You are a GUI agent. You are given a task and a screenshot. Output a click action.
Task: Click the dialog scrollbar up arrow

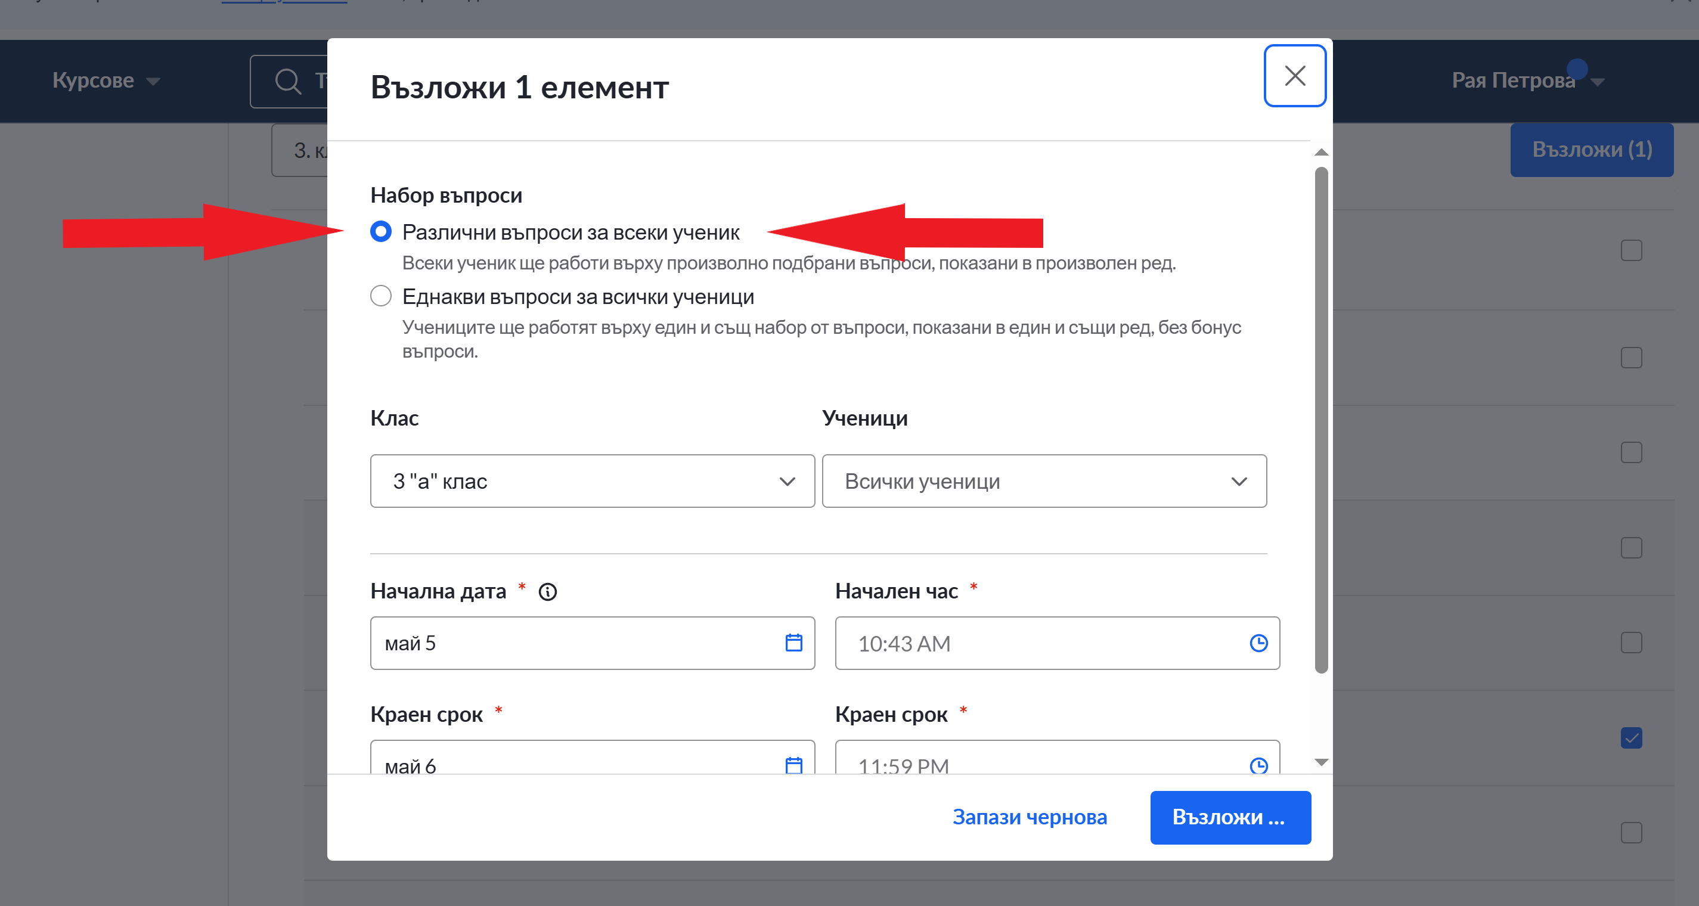[1321, 151]
